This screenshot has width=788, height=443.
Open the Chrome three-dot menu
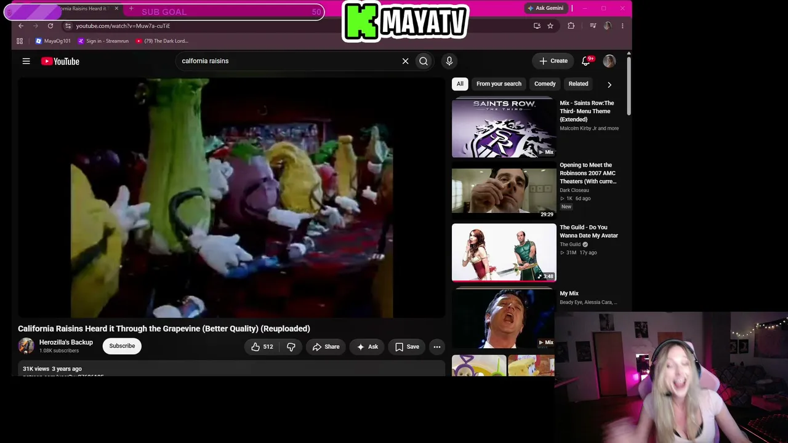[622, 26]
